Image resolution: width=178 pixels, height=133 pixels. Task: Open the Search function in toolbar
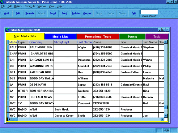pyautogui.click(x=30, y=13)
